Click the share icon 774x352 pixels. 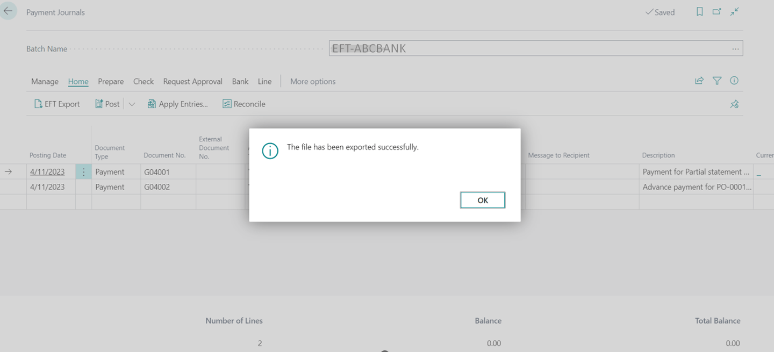(699, 81)
